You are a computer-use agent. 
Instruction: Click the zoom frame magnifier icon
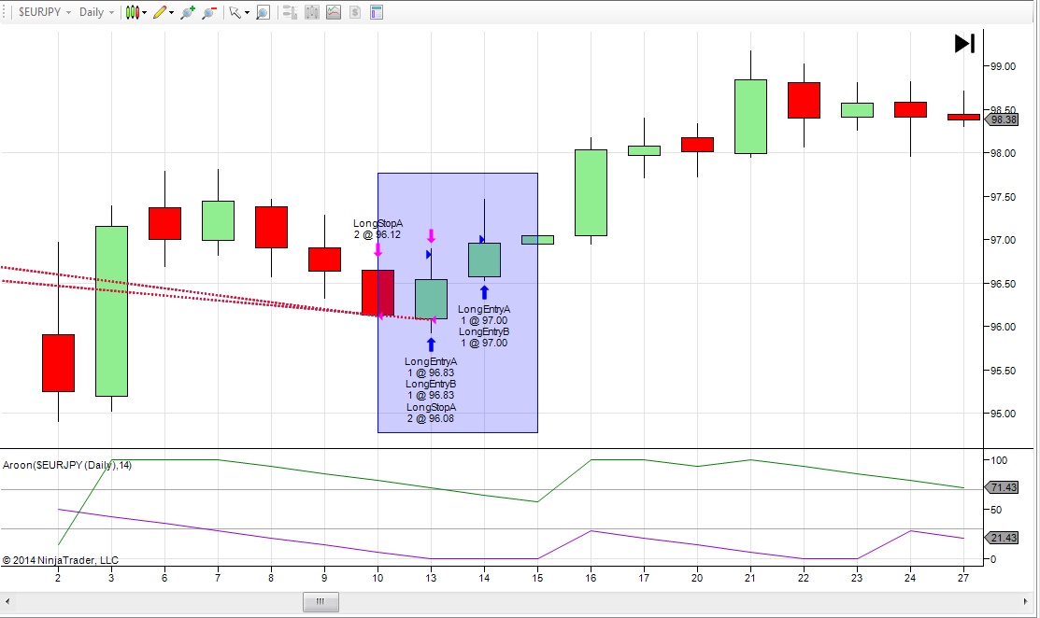pyautogui.click(x=264, y=12)
